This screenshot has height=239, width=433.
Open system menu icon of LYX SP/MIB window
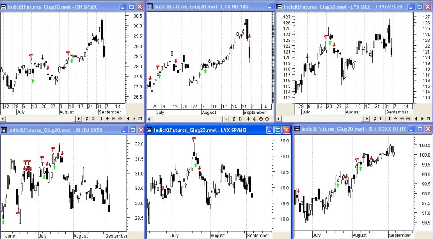(150, 130)
